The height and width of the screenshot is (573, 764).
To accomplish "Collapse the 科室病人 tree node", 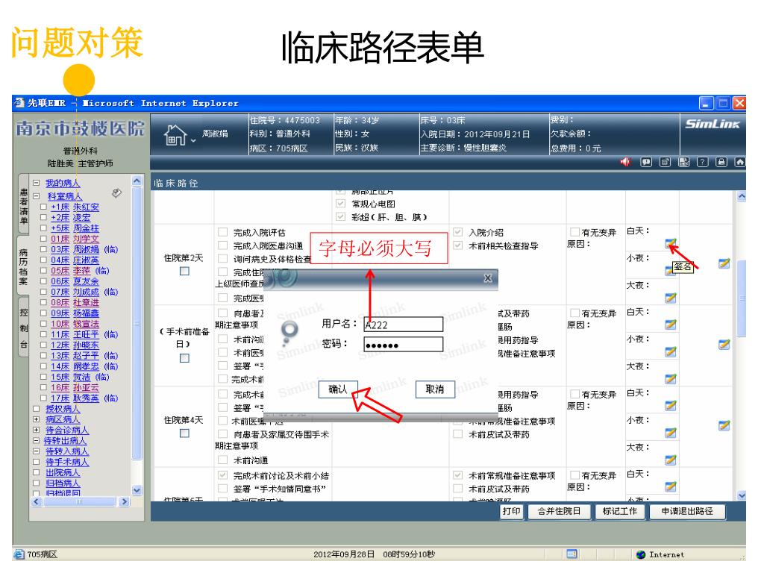I will click(x=36, y=196).
